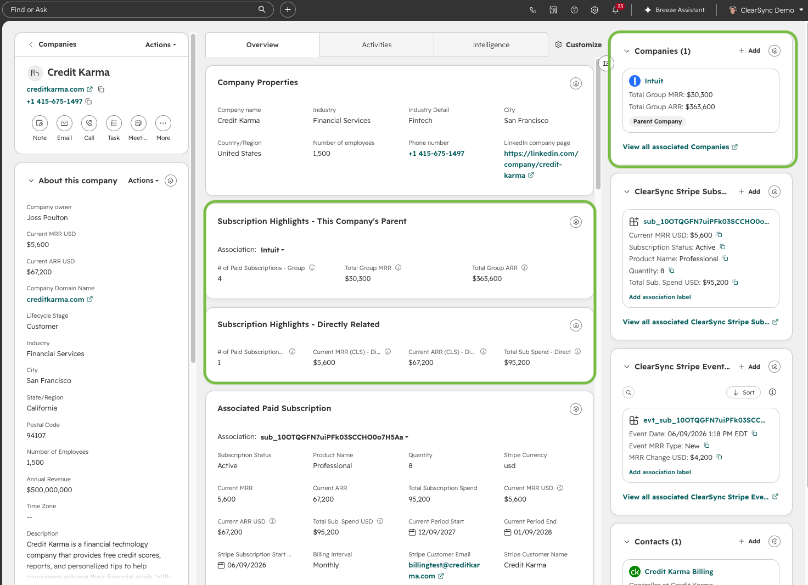This screenshot has height=585, width=808.
Task: Click the create new plus icon in top bar
Action: point(288,9)
